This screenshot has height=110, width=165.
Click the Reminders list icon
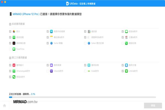(89, 37)
